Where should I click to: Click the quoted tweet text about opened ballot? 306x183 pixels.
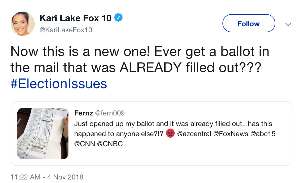tap(173, 124)
